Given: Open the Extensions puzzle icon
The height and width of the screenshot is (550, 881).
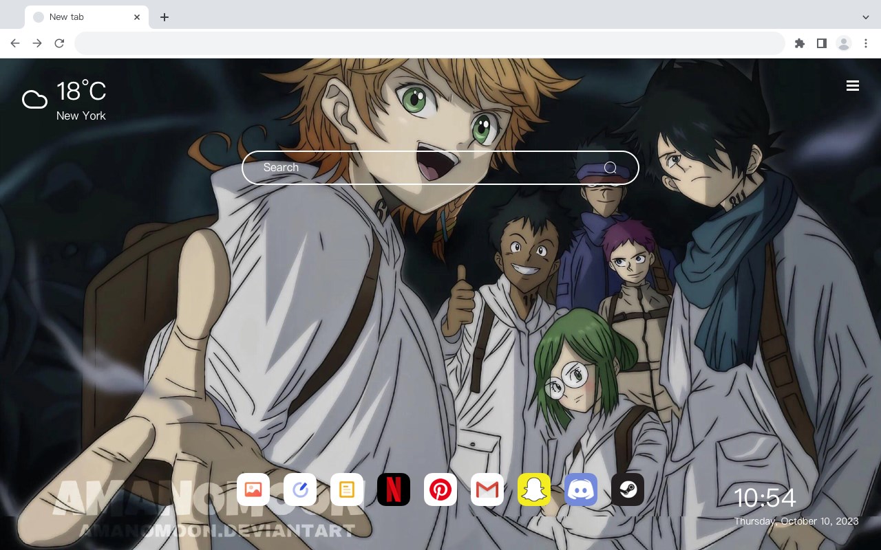Looking at the screenshot, I should (x=799, y=43).
